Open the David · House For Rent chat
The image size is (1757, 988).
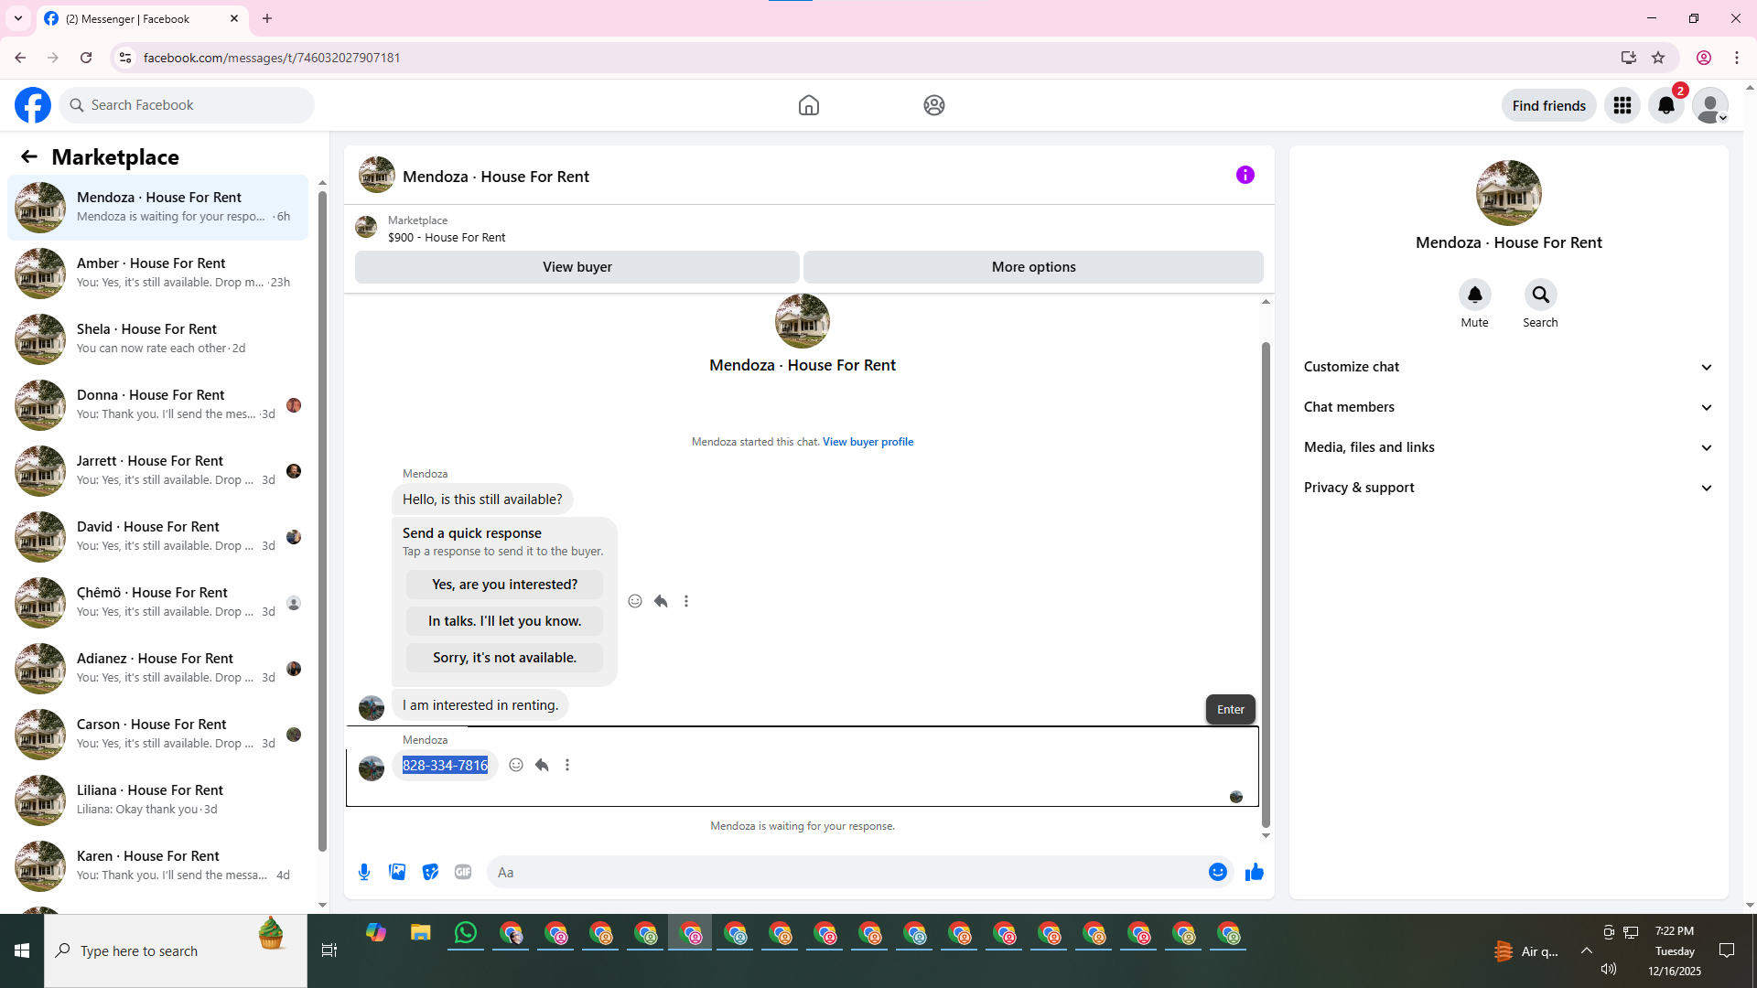coord(158,536)
